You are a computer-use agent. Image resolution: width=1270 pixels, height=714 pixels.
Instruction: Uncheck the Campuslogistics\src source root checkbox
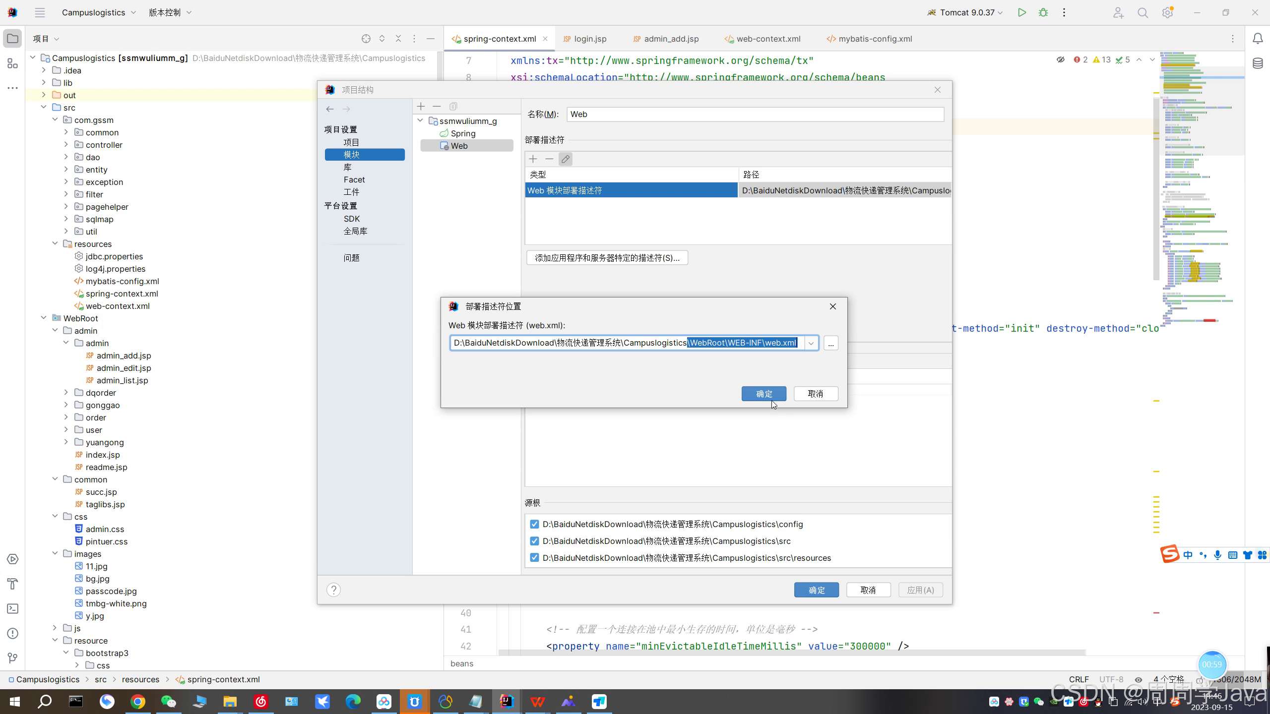[534, 541]
